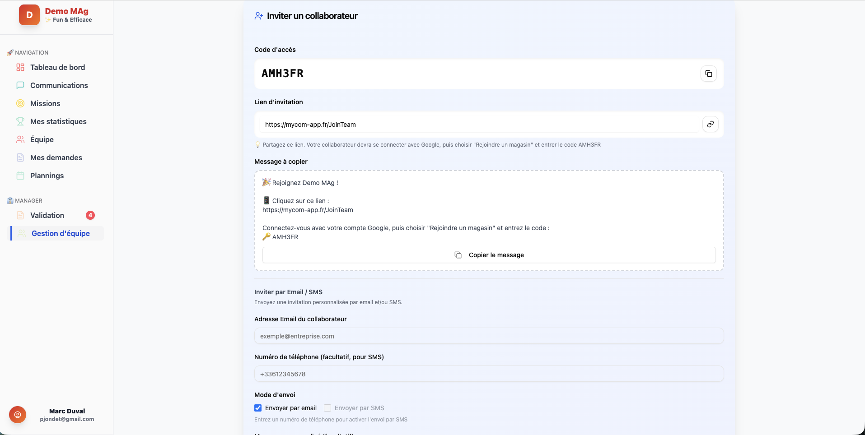The height and width of the screenshot is (435, 865).
Task: Open the link https://mycom-app.fr/JoinTeam
Action: [310, 125]
